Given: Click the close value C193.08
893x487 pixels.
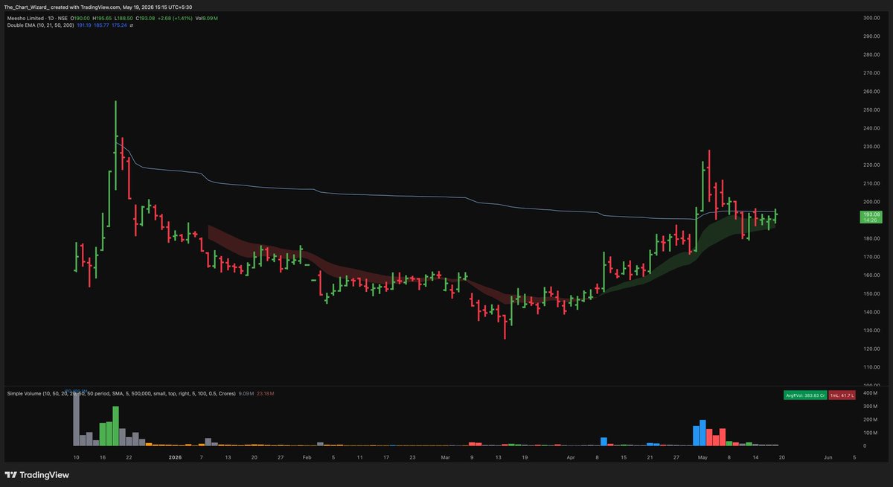Looking at the screenshot, I should 145,18.
